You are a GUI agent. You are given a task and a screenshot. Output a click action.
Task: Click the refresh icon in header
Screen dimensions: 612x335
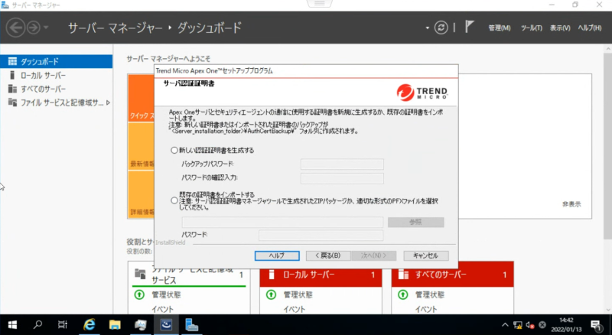point(441,28)
